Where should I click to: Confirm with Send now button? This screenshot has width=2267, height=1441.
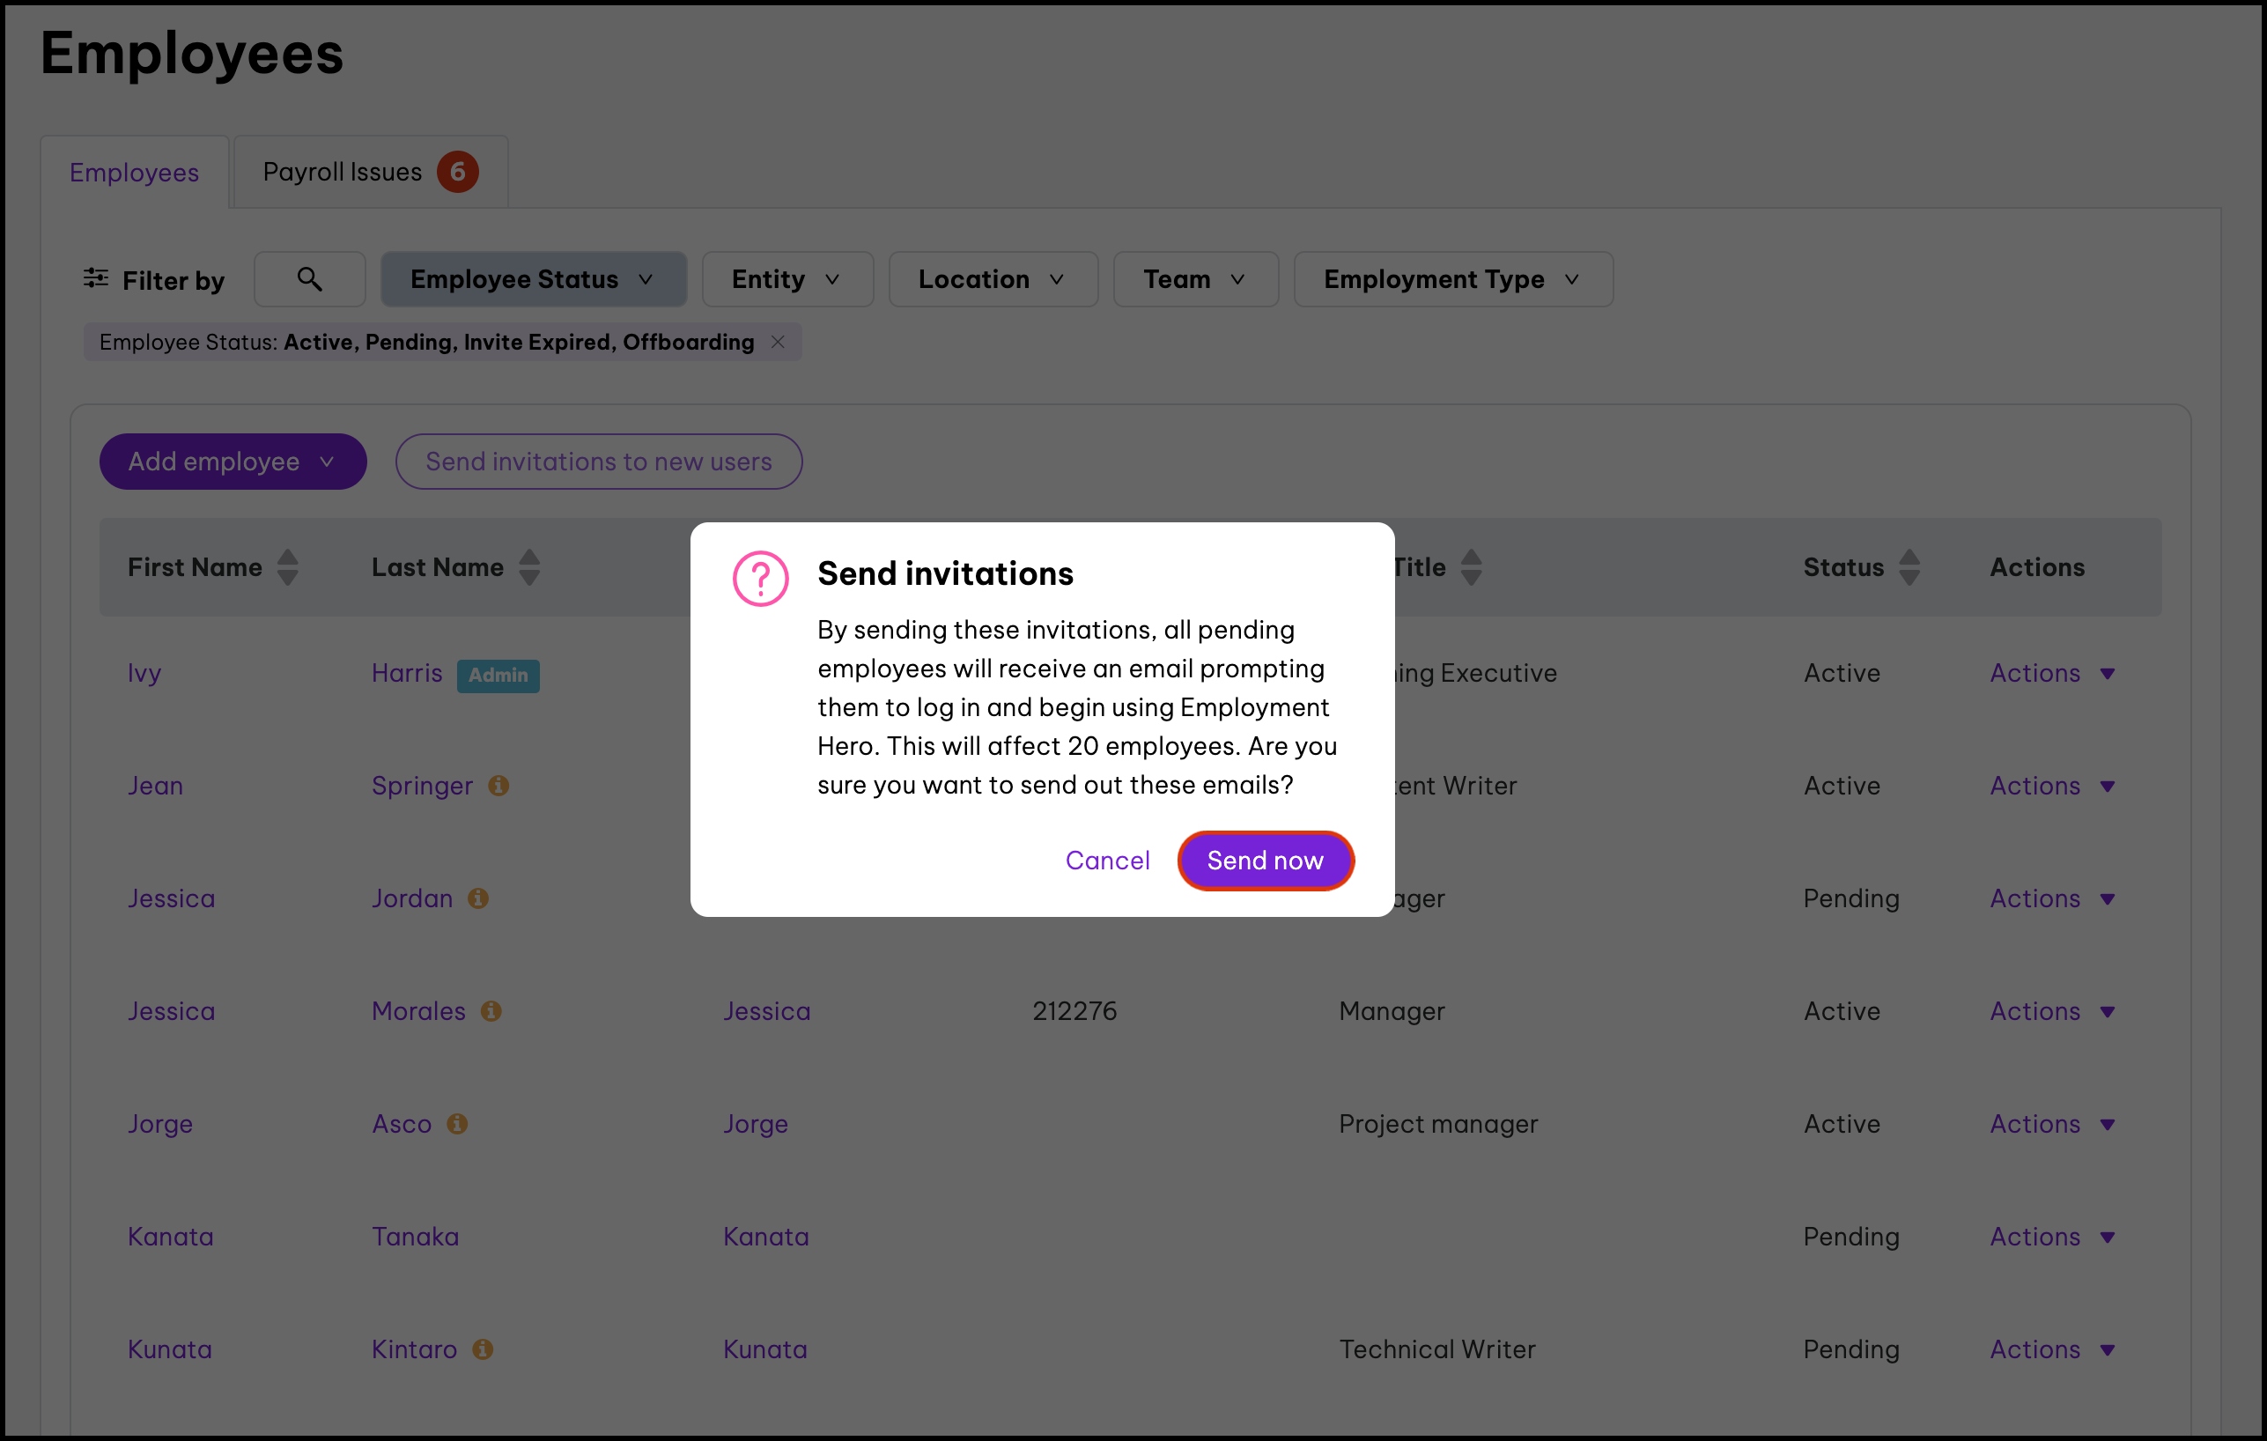(x=1265, y=860)
